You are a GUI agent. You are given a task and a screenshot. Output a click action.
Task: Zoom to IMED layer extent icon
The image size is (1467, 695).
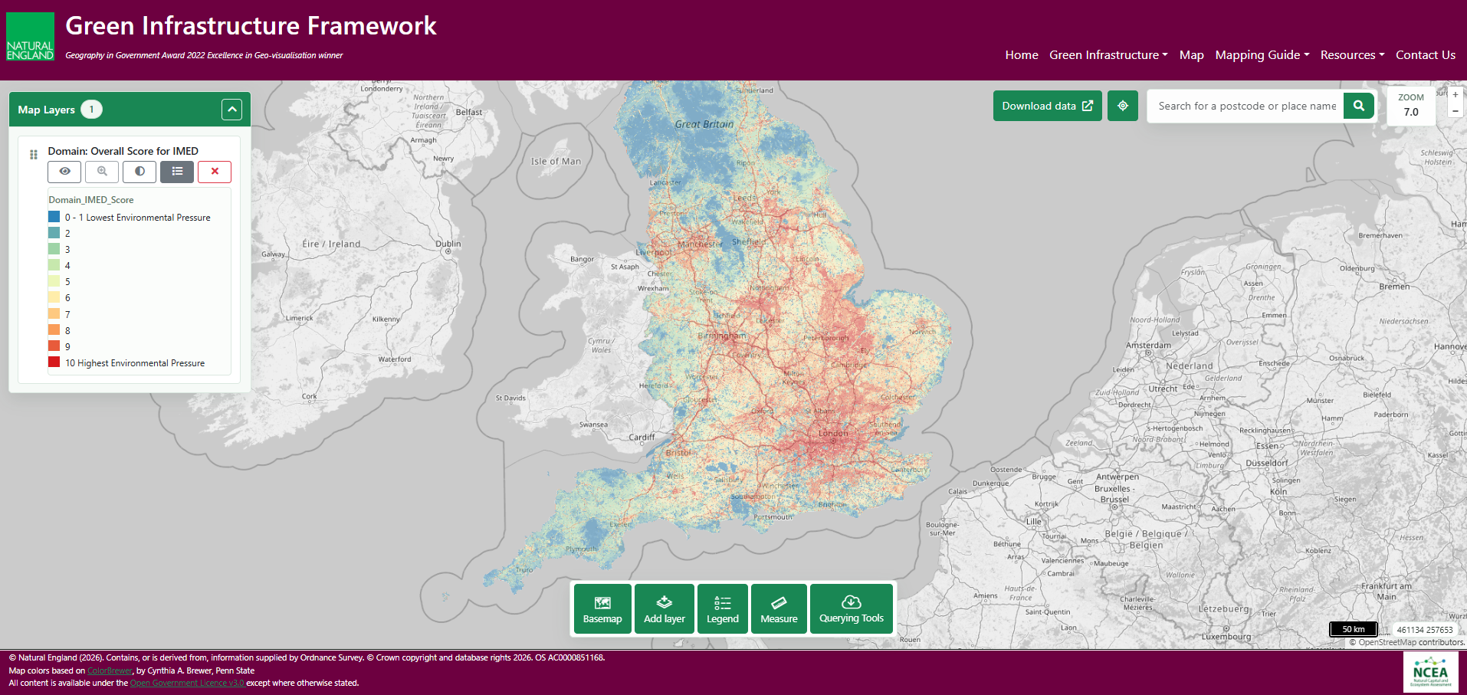pyautogui.click(x=102, y=172)
